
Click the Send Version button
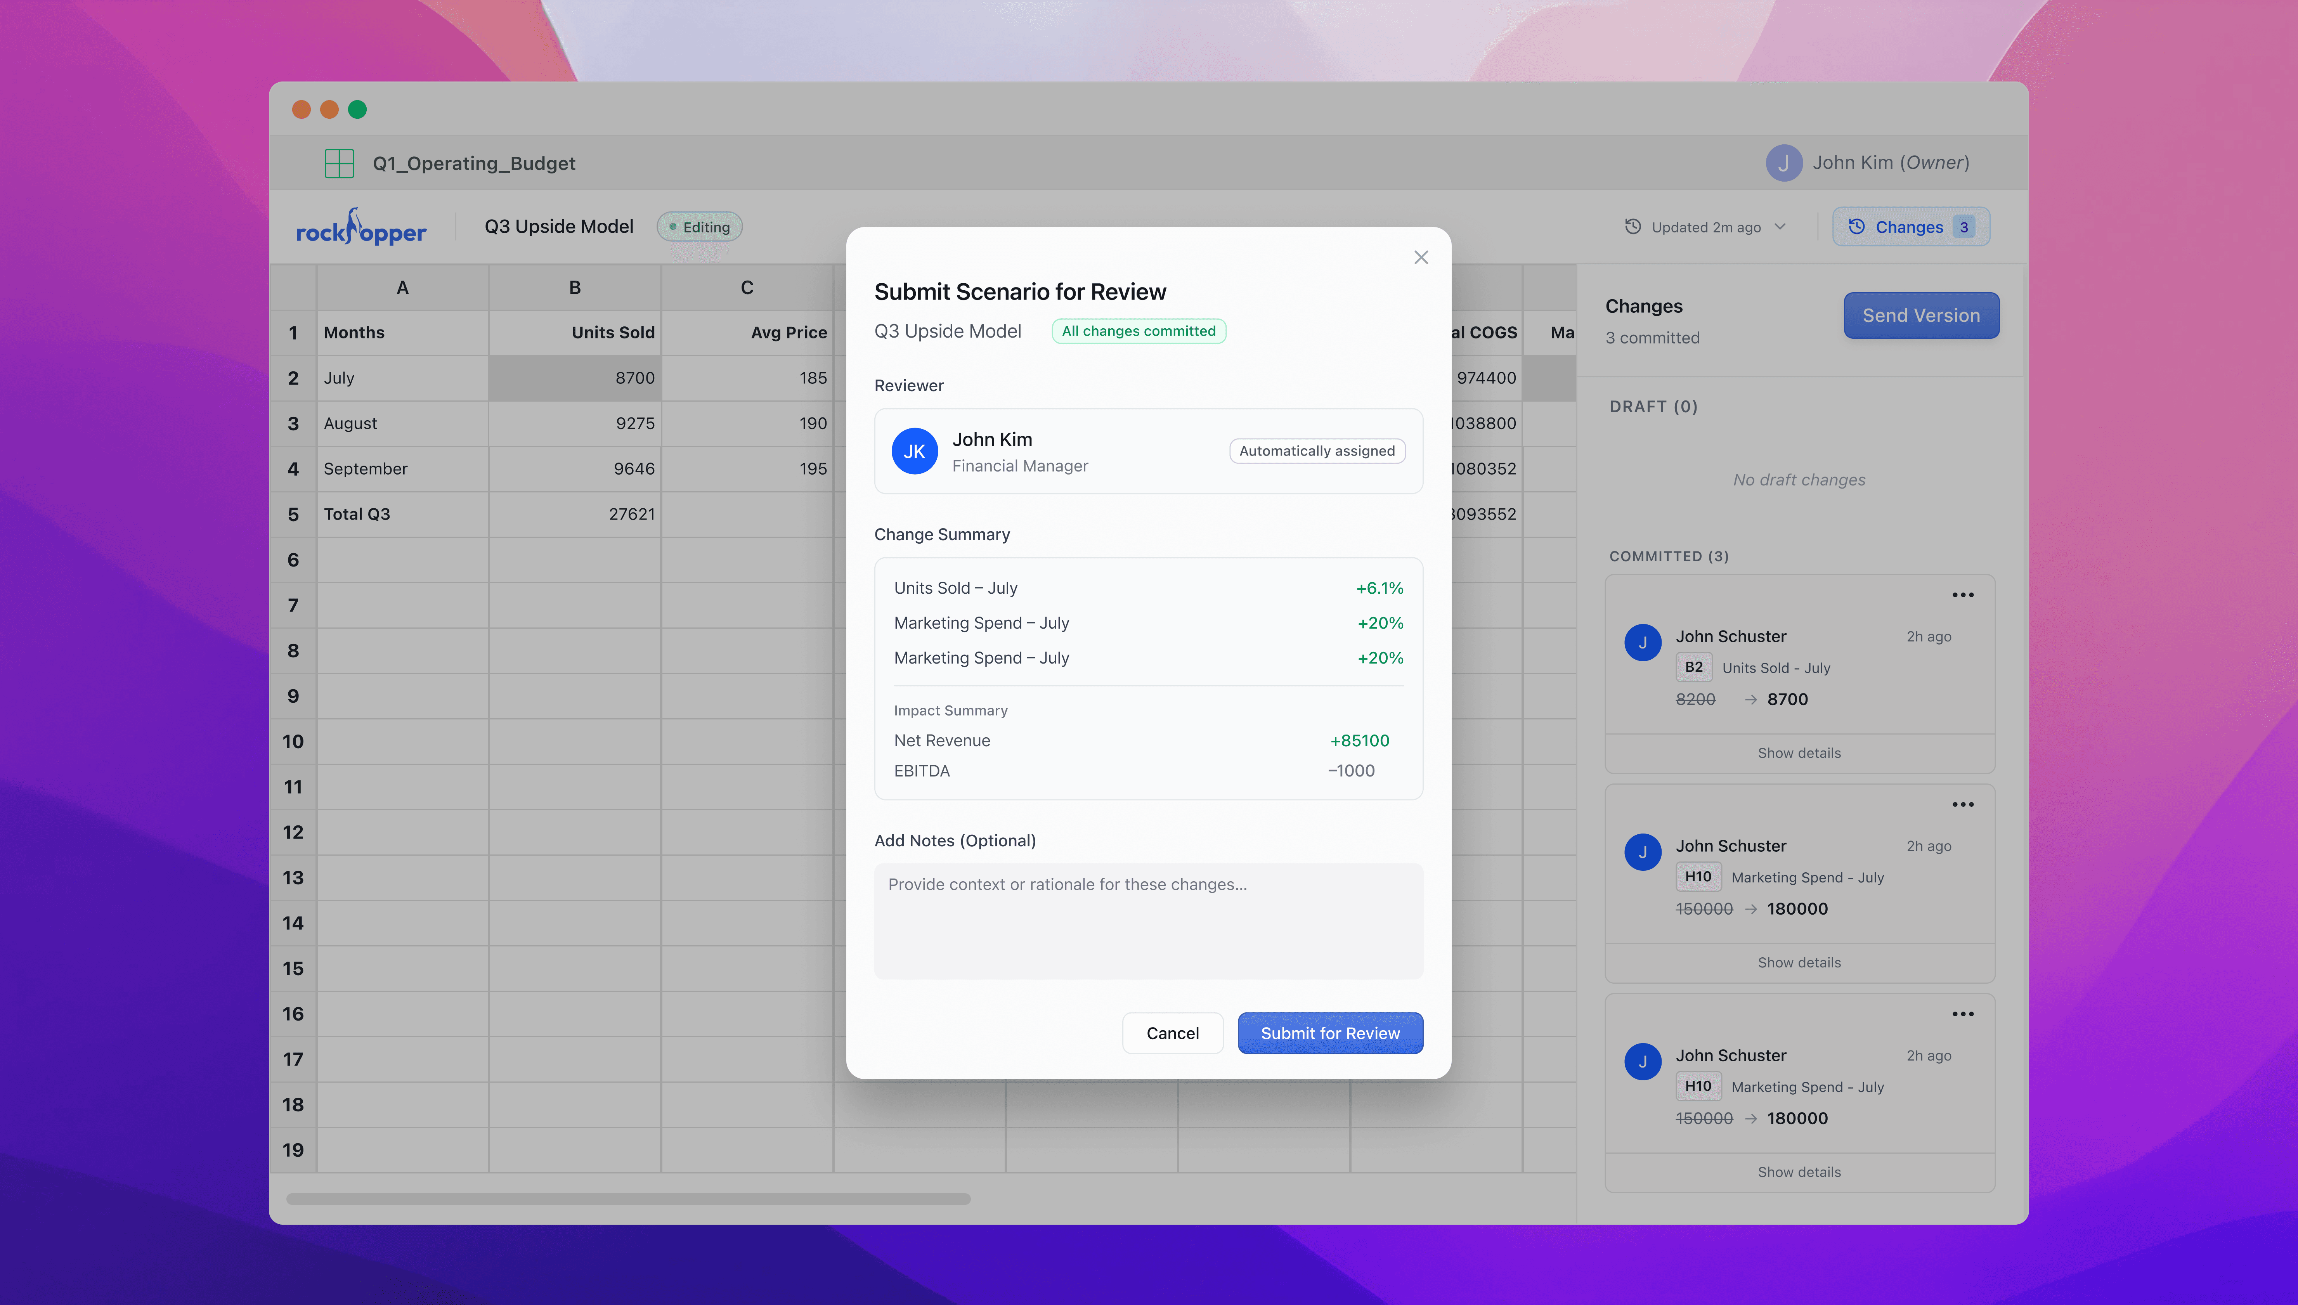pos(1921,315)
